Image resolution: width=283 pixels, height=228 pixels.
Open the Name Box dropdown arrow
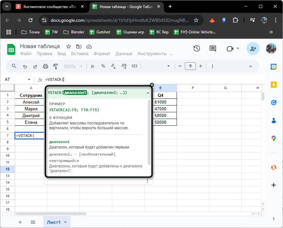pyautogui.click(x=29, y=80)
